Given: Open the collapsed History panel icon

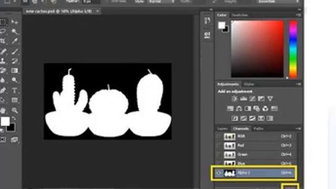Looking at the screenshot, I should pos(207,20).
